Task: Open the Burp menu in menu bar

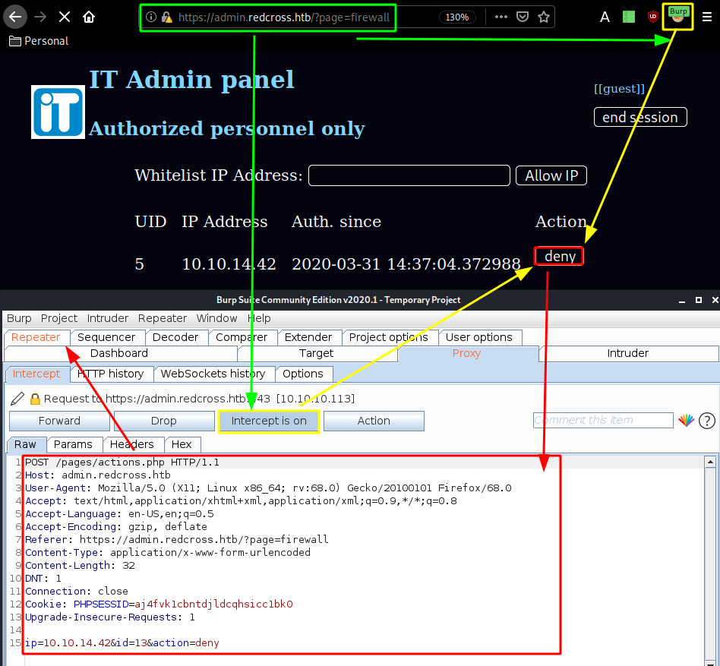Action: click(19, 318)
